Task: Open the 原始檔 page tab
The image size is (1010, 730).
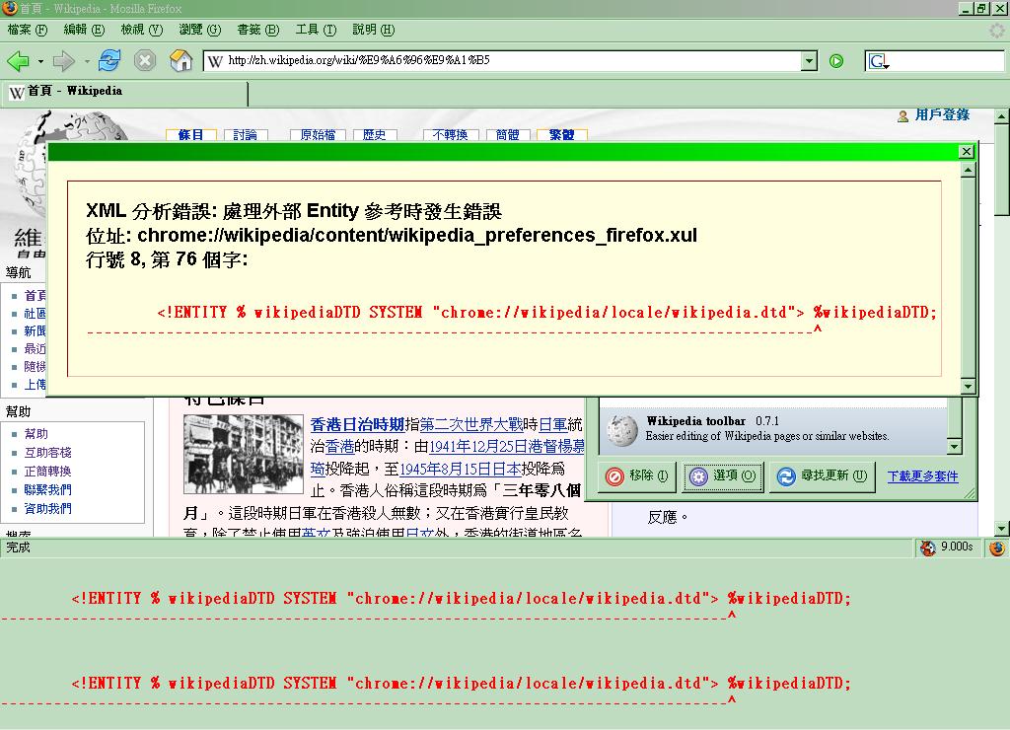Action: pyautogui.click(x=318, y=135)
